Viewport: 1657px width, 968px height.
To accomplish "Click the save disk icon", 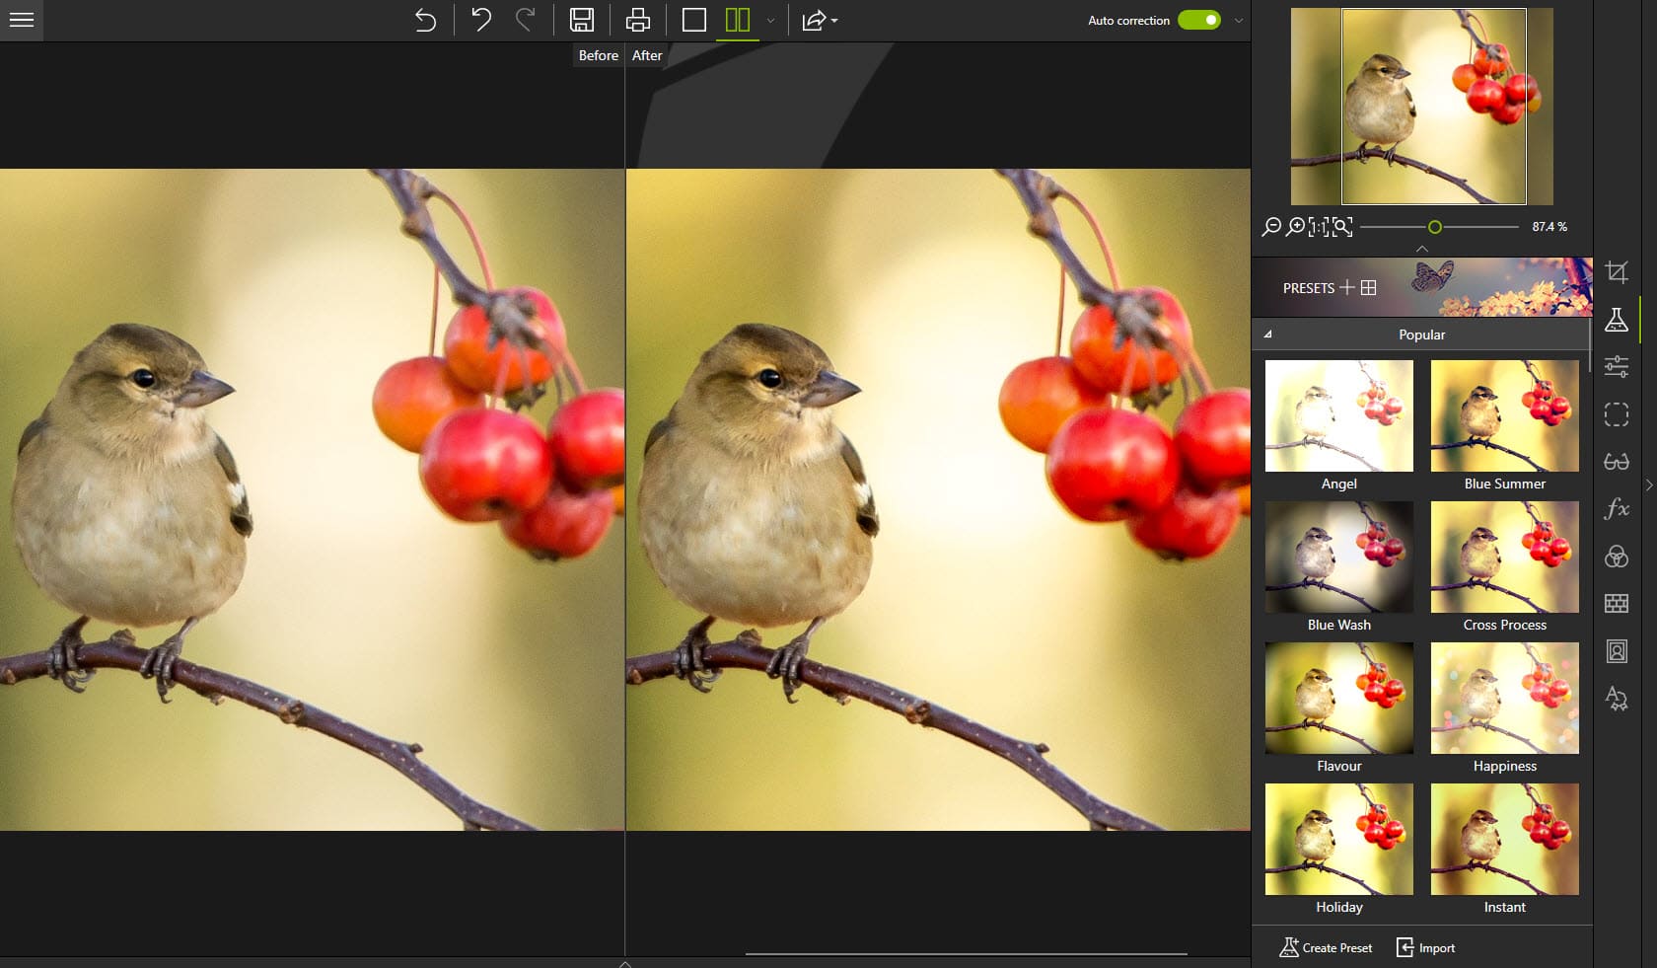I will (582, 20).
